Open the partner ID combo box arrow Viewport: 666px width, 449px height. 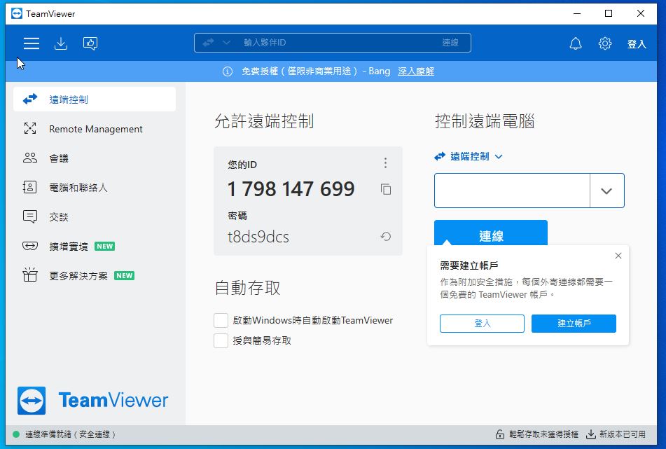coord(606,191)
